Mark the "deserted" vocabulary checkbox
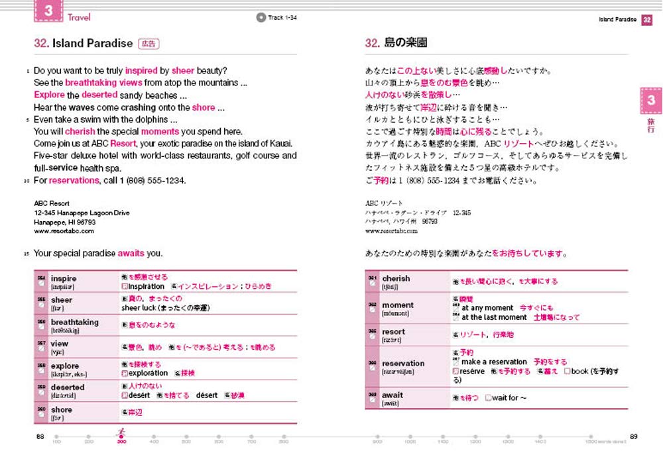 tap(41, 392)
